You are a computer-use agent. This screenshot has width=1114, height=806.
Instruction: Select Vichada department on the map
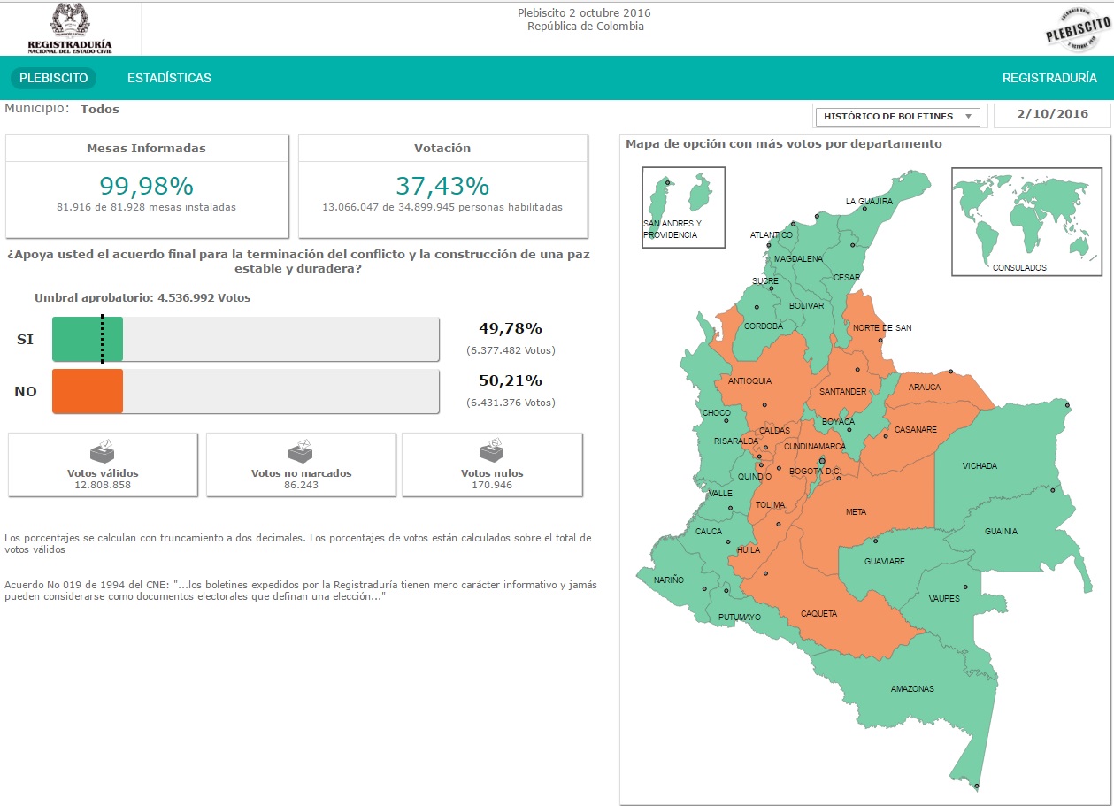(980, 466)
